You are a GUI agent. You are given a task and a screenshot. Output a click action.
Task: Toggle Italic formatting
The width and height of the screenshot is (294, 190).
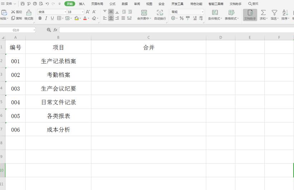point(46,18)
